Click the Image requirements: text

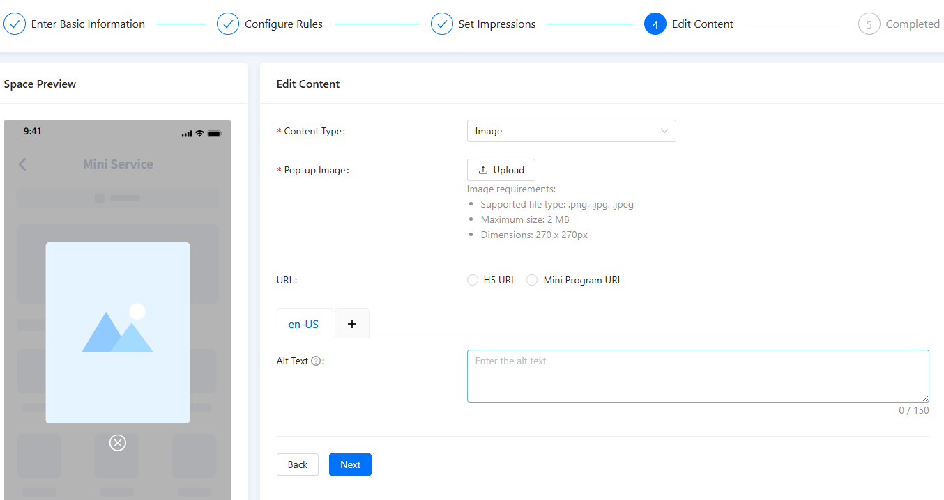pos(511,189)
